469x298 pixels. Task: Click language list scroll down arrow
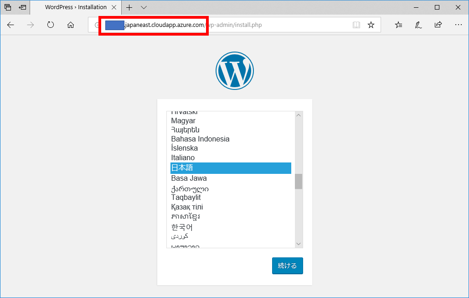[x=299, y=244]
